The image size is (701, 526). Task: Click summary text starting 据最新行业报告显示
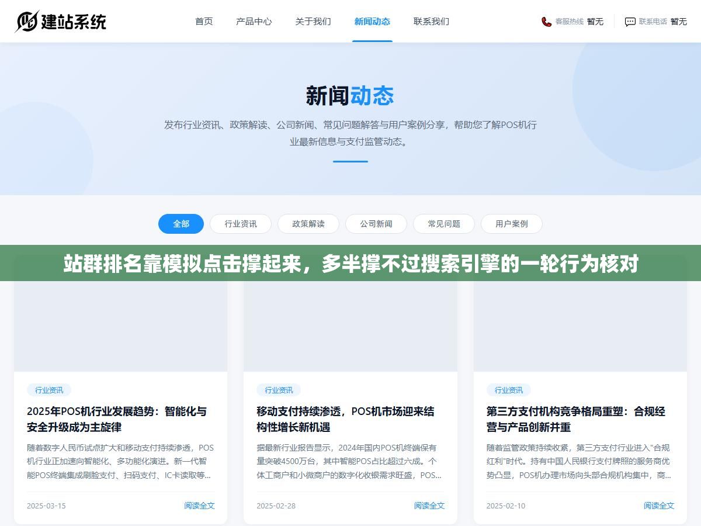coord(349,462)
